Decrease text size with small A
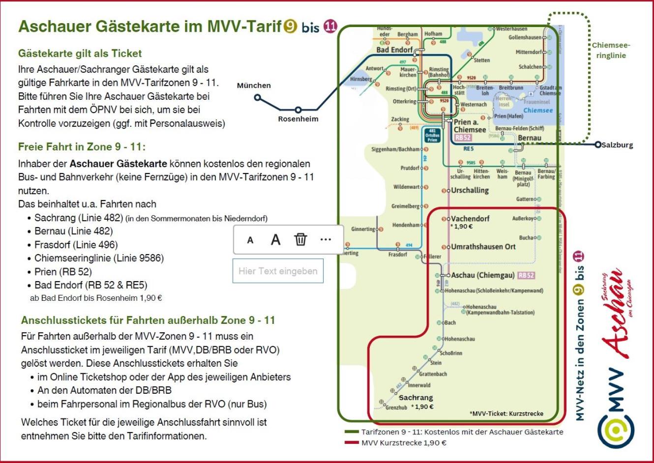 coord(250,240)
